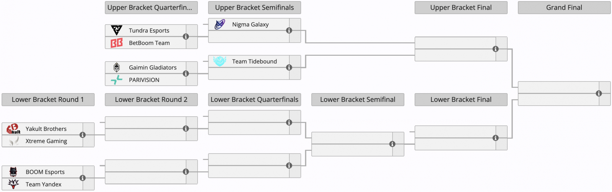Viewport: 612px width, 192px height.
Task: Click the Nigma Galaxy logo
Action: click(220, 24)
